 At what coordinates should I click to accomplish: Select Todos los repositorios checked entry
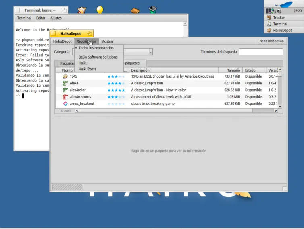coord(99,48)
